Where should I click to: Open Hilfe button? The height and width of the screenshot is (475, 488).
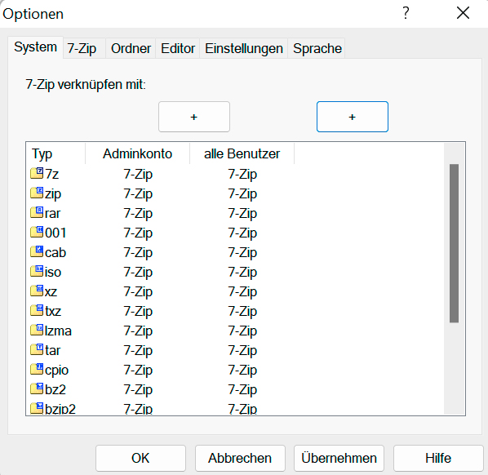click(x=438, y=458)
